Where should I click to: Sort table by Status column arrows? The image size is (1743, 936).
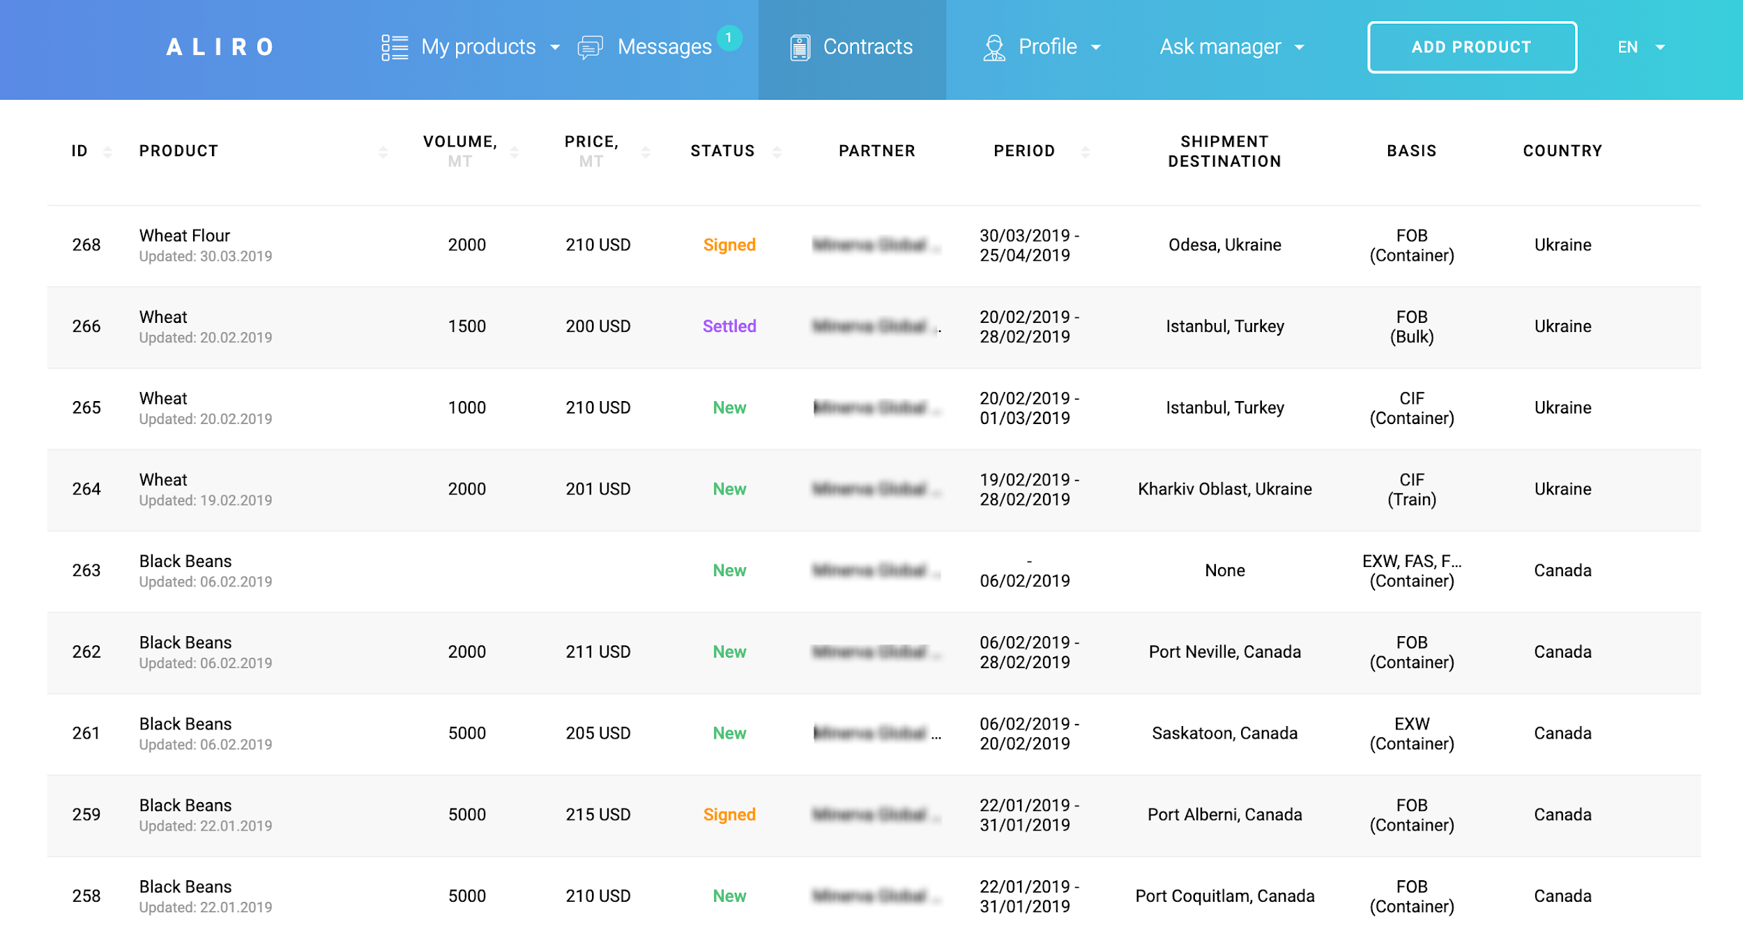[777, 151]
